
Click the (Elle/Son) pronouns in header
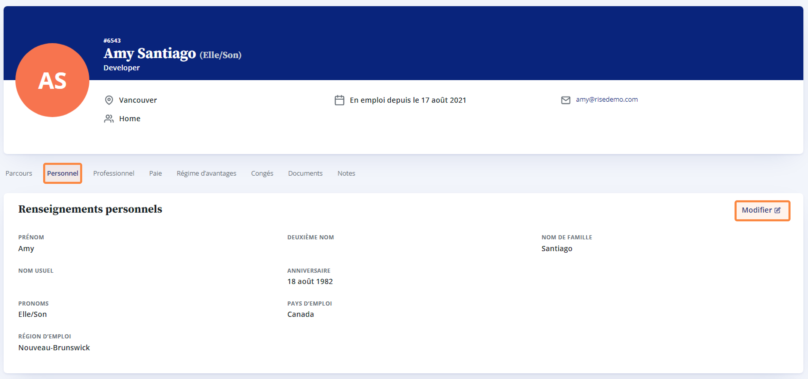(x=221, y=55)
